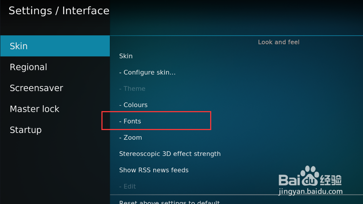Choose the Skin setting under Look and feel

(126, 56)
